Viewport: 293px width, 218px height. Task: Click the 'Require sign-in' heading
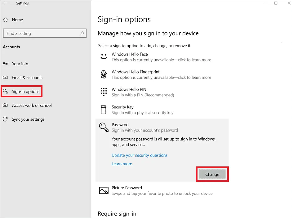pos(117,214)
